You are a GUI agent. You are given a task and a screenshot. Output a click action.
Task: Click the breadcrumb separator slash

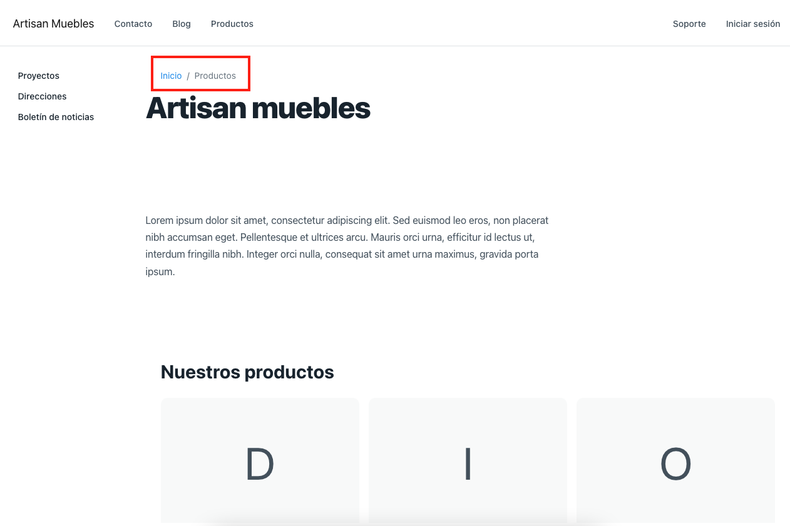(188, 75)
